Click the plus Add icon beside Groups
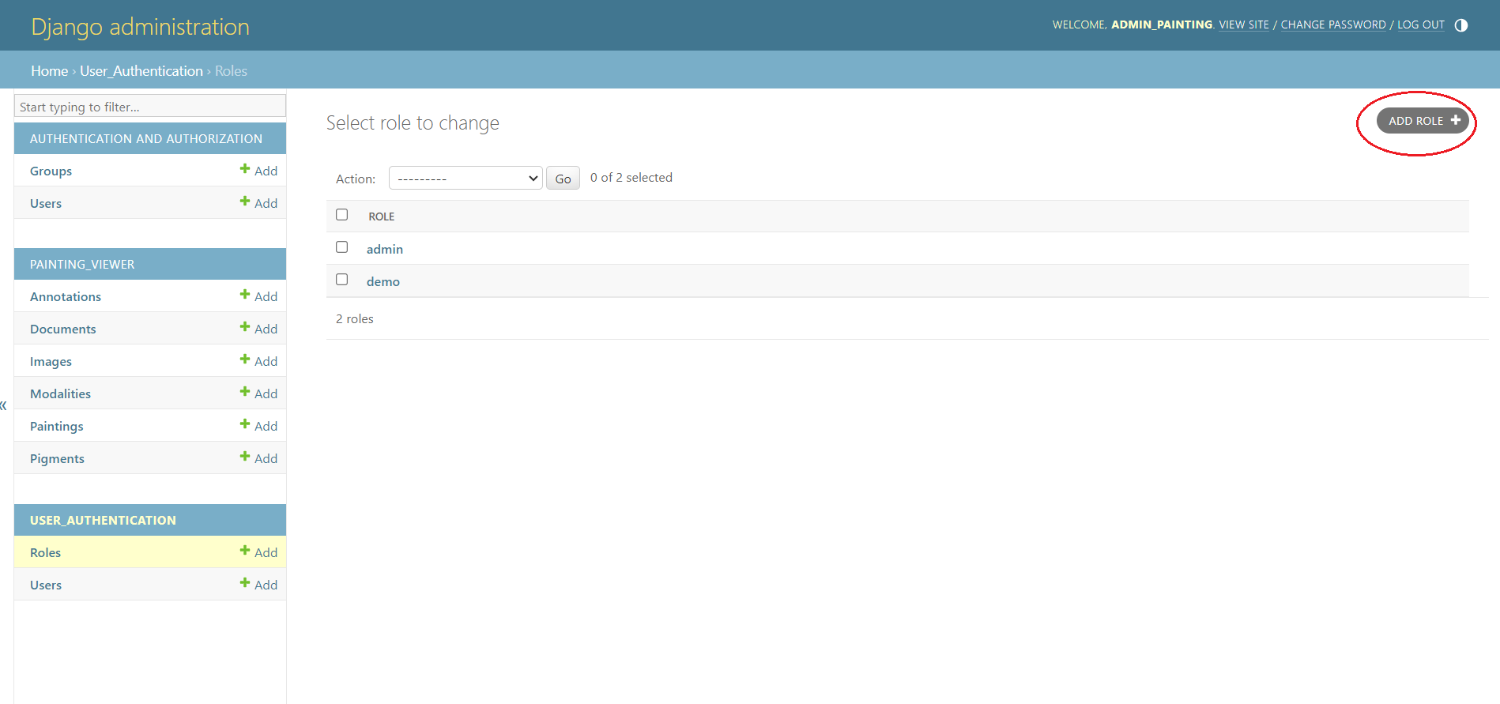 245,170
